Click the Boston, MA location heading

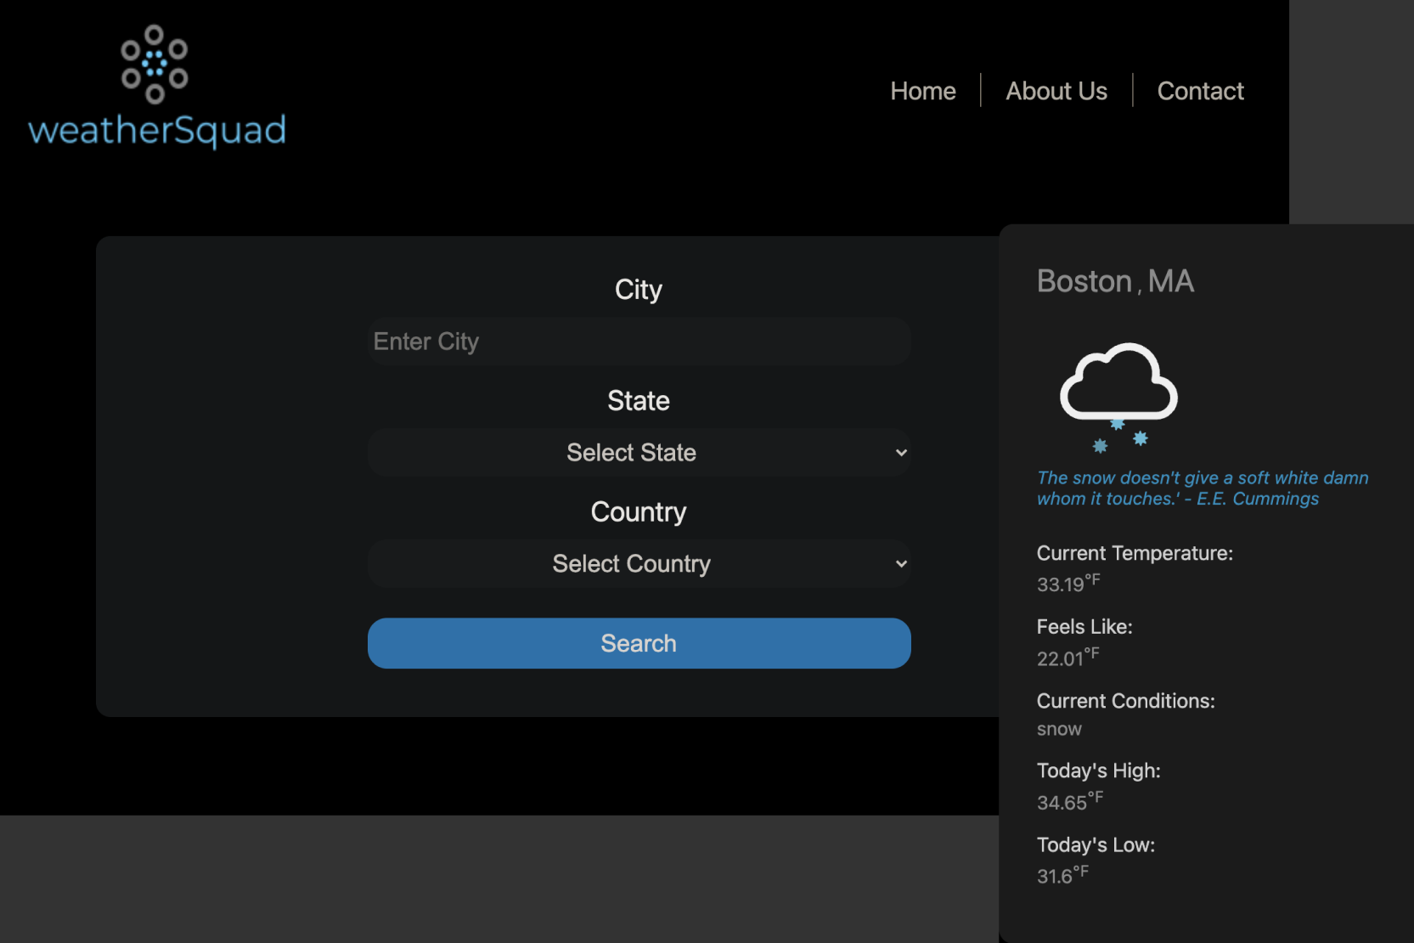click(1114, 281)
